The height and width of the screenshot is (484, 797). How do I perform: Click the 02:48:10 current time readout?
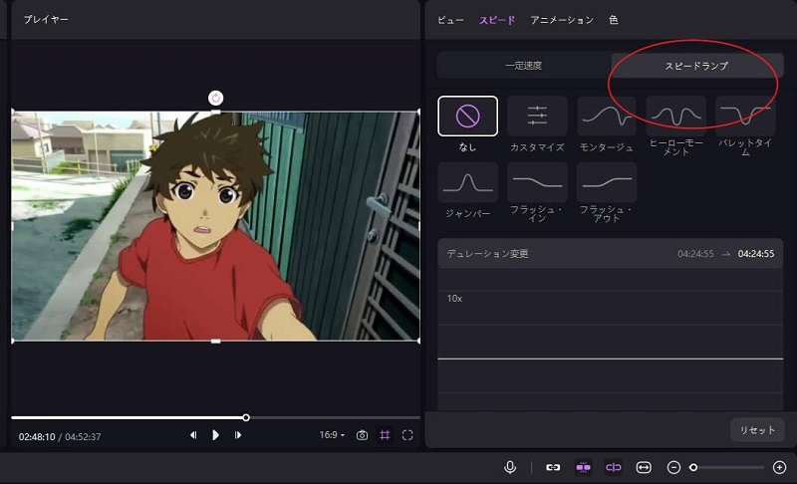[x=37, y=437]
